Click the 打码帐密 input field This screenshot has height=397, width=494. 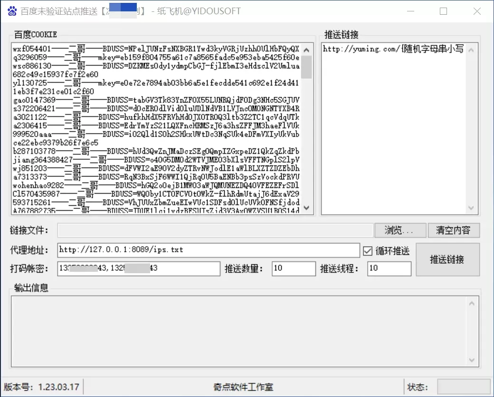click(139, 268)
